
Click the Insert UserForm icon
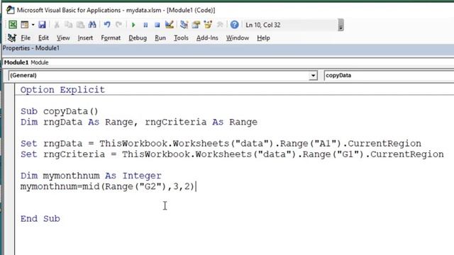point(25,25)
